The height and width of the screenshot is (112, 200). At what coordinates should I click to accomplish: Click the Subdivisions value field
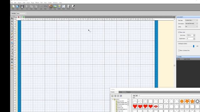pyautogui.click(x=190, y=39)
